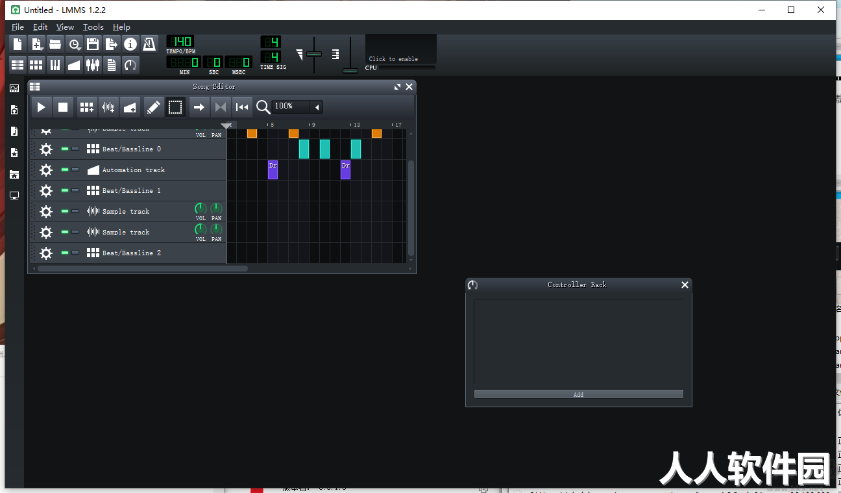Solo the Automation track
The width and height of the screenshot is (841, 493).
click(x=75, y=170)
